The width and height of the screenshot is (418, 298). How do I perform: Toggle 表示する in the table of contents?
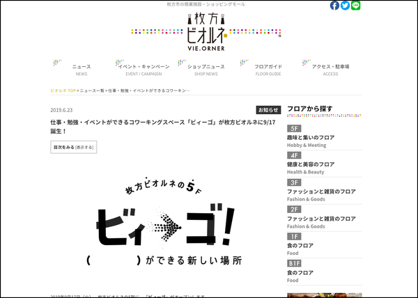[x=84, y=148]
